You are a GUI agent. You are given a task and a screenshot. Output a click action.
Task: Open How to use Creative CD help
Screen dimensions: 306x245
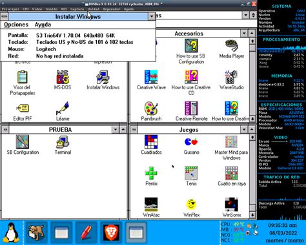click(x=191, y=77)
